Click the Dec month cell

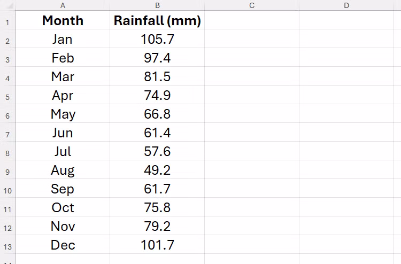point(63,245)
